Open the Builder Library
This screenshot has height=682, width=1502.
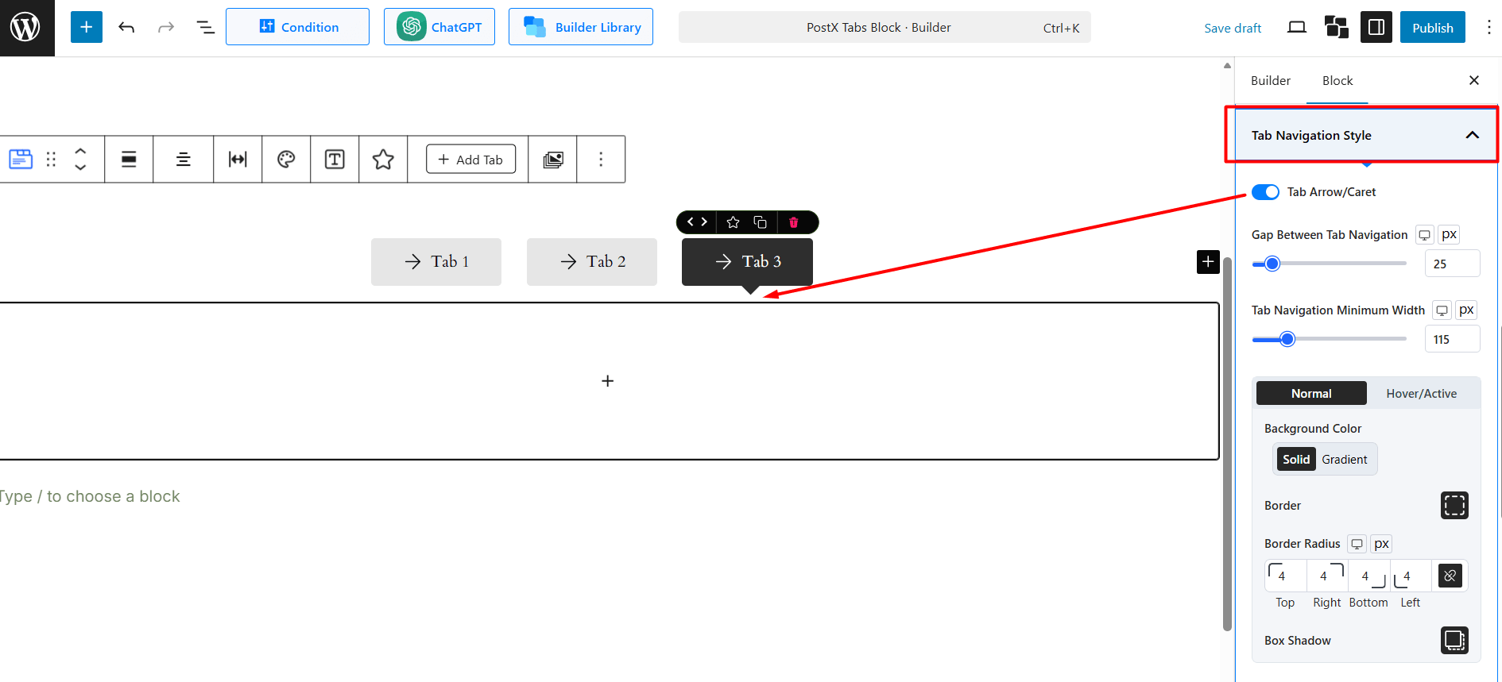(581, 27)
